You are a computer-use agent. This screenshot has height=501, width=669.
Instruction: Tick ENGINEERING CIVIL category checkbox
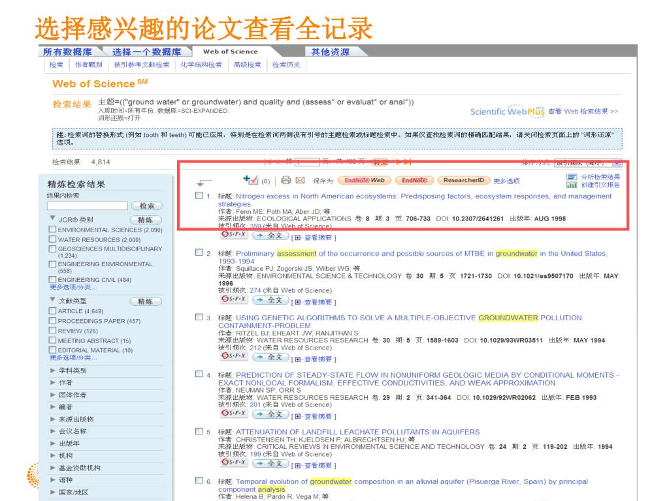coord(52,279)
